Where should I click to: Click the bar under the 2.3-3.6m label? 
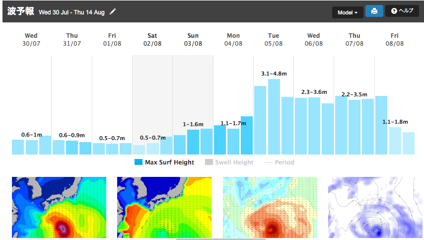click(x=314, y=126)
